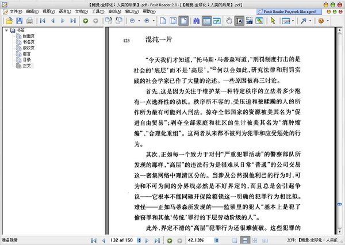Go to next page in status bar
Viewport: 345px width, 245px height.
[x=147, y=240]
